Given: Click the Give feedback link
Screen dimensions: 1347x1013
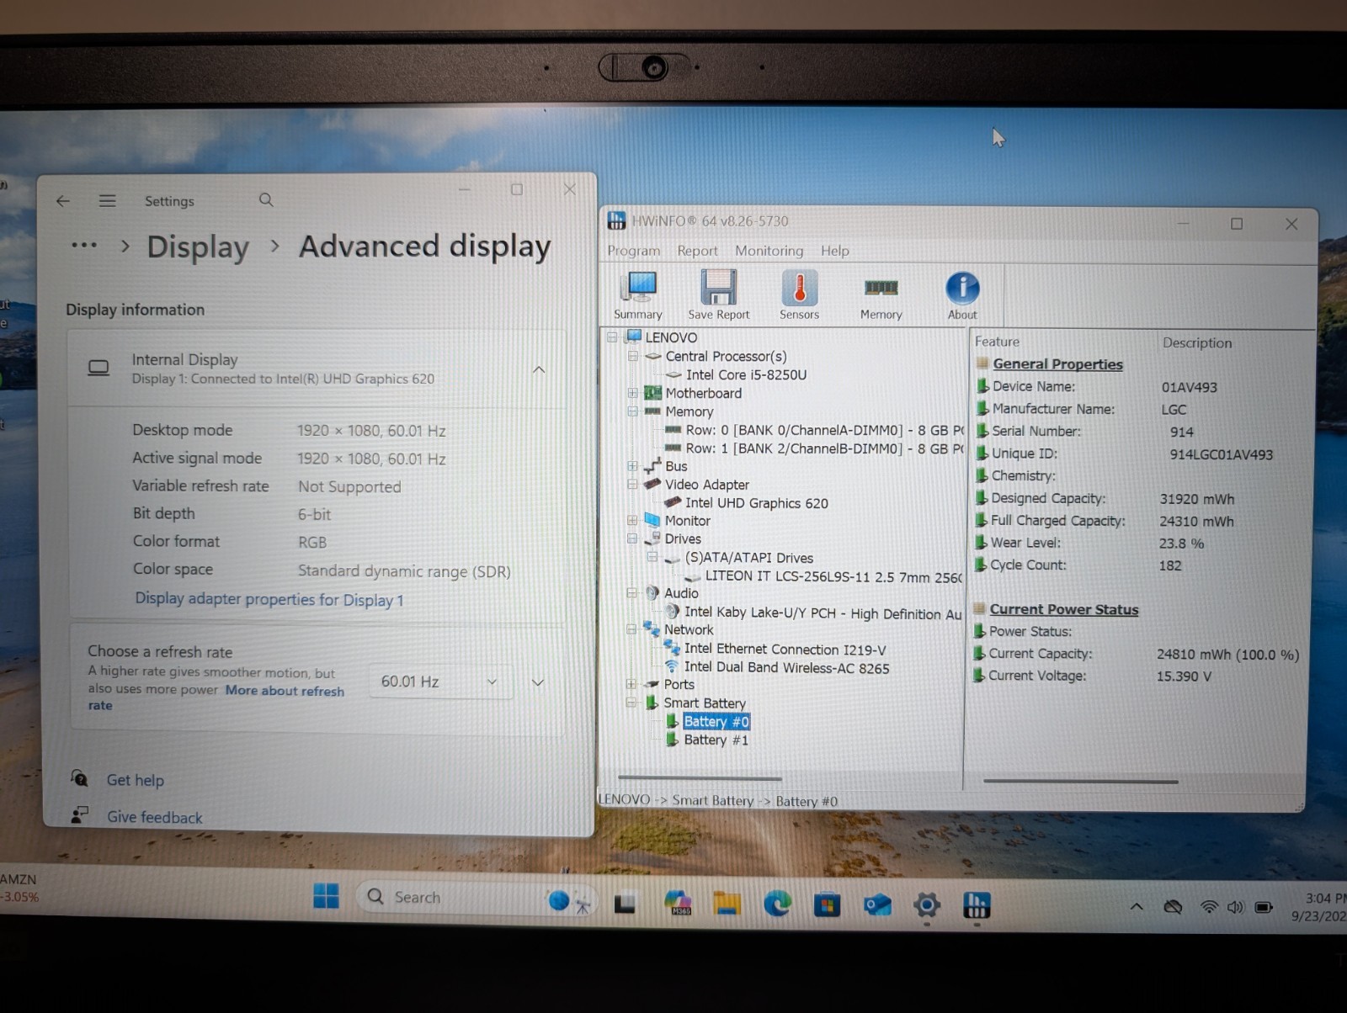Looking at the screenshot, I should [x=154, y=817].
